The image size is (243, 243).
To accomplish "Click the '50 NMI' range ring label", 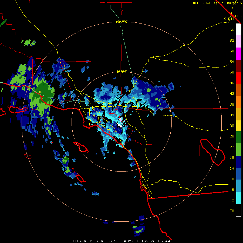I will [122, 72].
